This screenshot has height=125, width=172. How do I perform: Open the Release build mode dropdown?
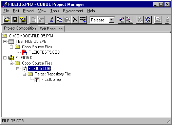(112, 20)
